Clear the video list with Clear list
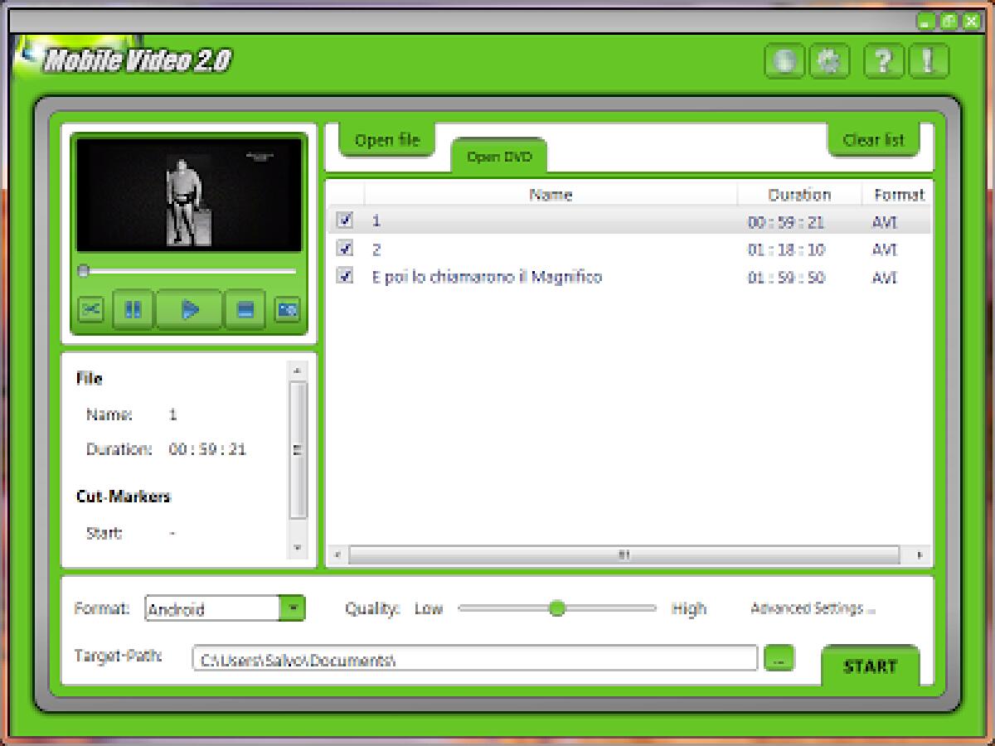 coord(874,139)
